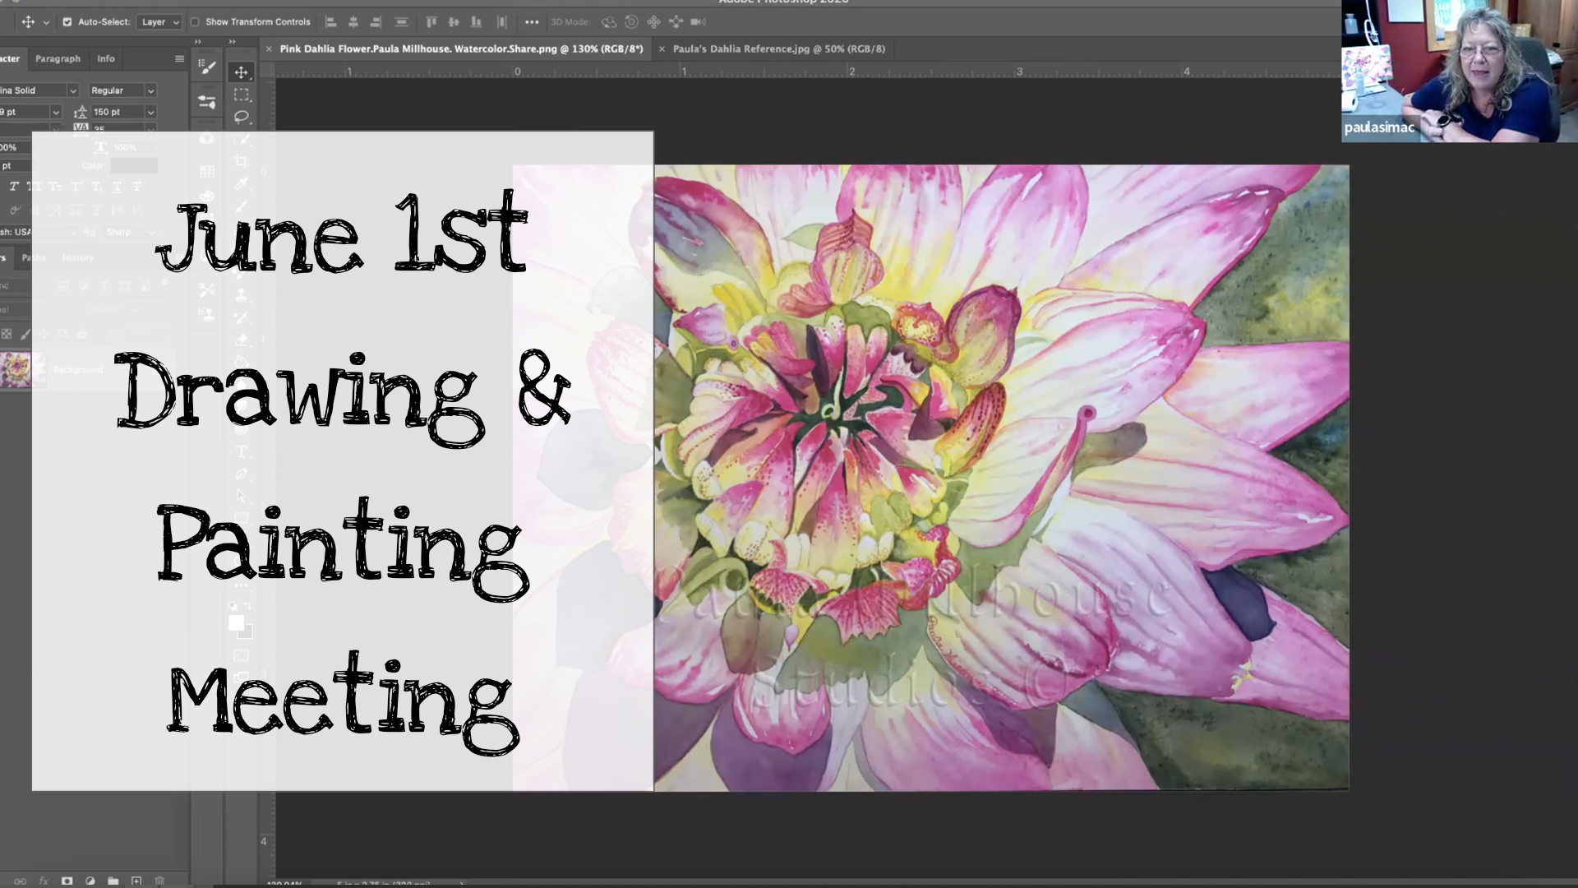Image resolution: width=1578 pixels, height=888 pixels.
Task: Open the font size dropdown arrow
Action: 56,112
